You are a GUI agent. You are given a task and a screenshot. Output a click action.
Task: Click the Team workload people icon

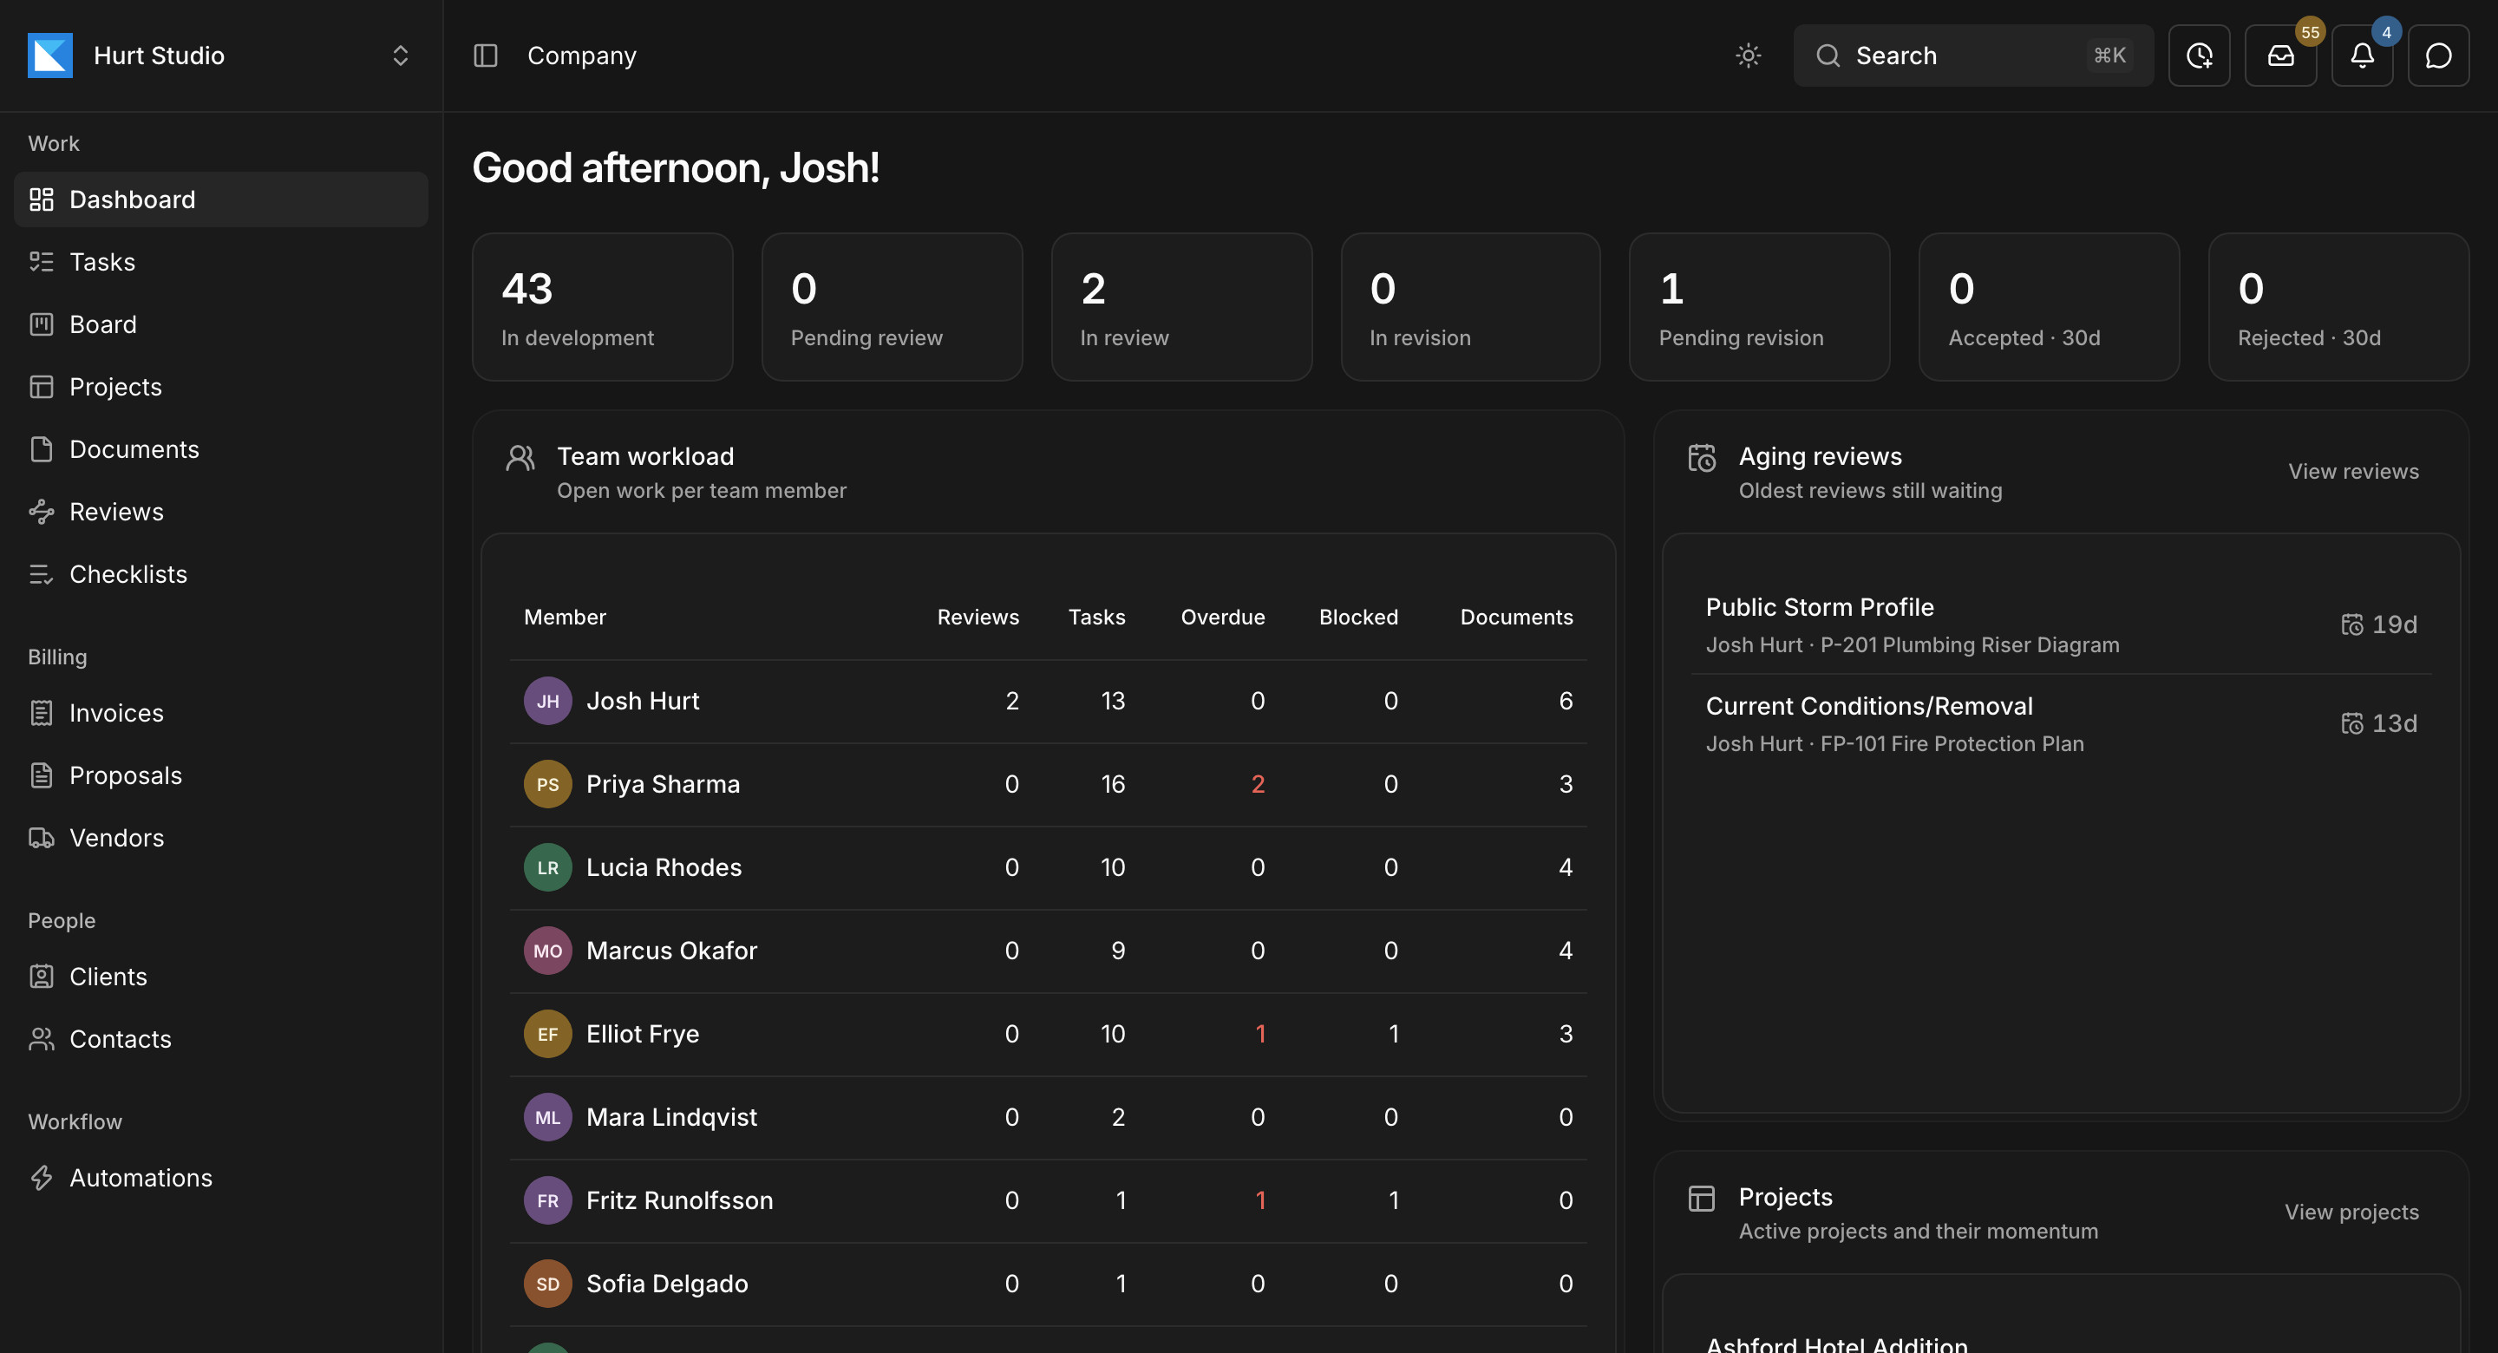coord(520,457)
